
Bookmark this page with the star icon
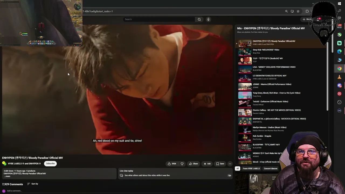click(x=298, y=11)
